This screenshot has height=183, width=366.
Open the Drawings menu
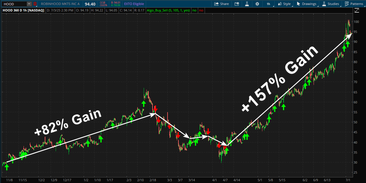click(x=306, y=4)
